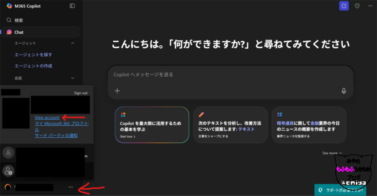The height and width of the screenshot is (196, 377).
Task: Click the エージェント section header text
Action: coord(25,43)
